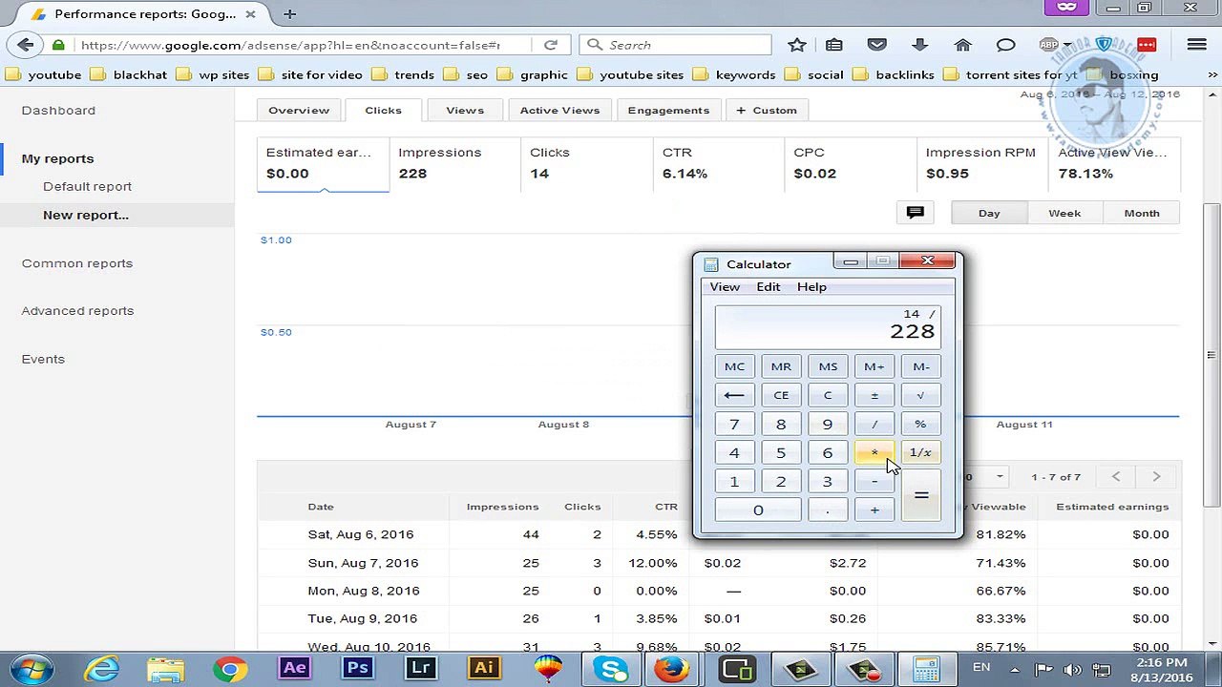Screen dimensions: 1222x687
Task: Switch chart granularity to Month
Action: pyautogui.click(x=1141, y=213)
